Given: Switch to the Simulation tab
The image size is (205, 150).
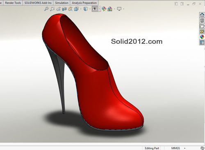Looking at the screenshot, I should pos(61,3).
